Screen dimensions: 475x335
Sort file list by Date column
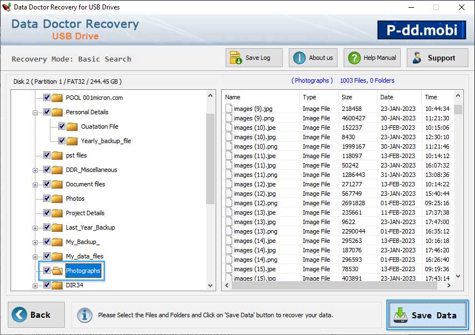tap(399, 97)
